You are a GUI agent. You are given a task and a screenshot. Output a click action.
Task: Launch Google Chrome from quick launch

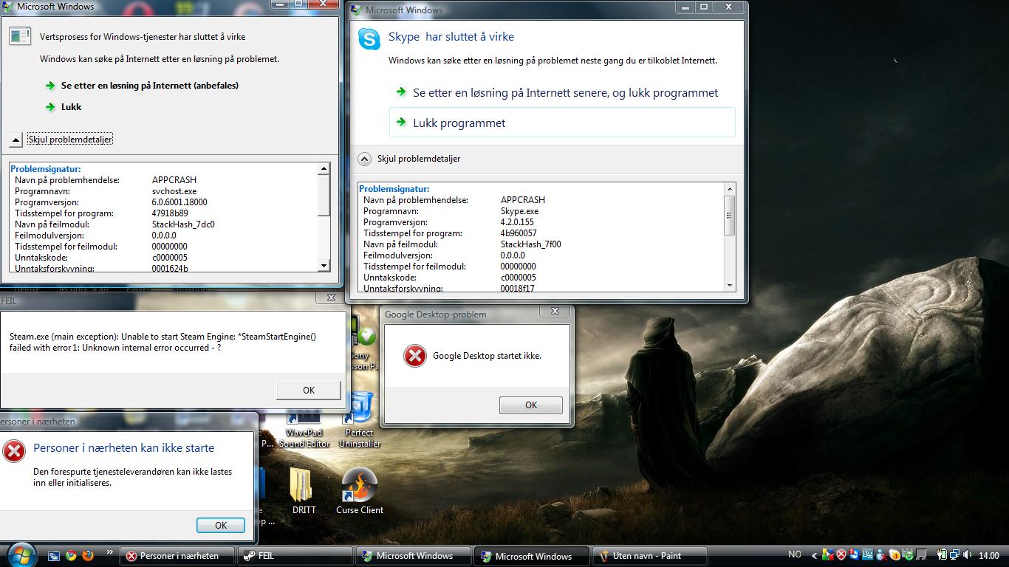point(71,556)
